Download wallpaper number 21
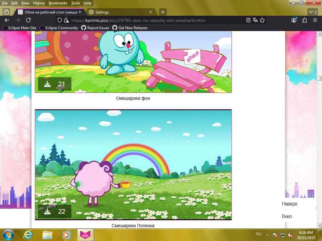This screenshot has height=241, width=322. (55, 84)
